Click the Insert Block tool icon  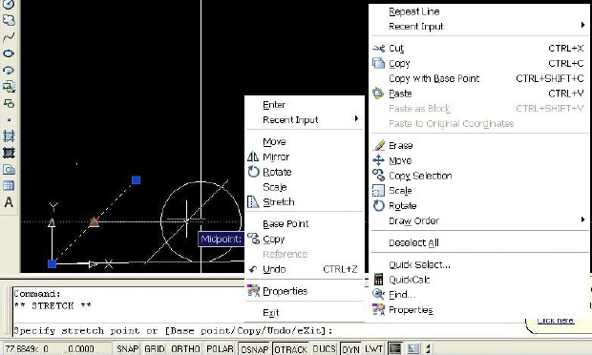click(x=9, y=87)
